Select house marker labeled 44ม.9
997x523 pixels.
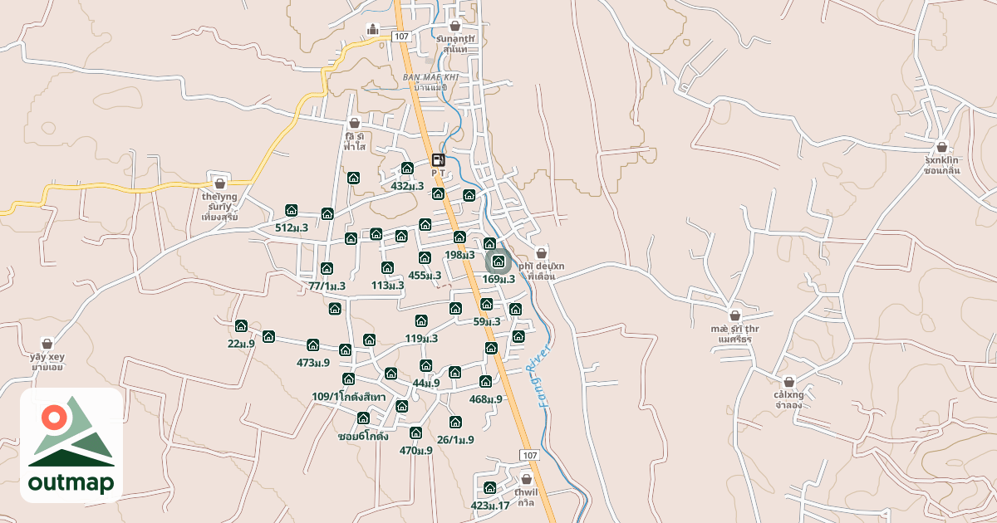(x=426, y=365)
